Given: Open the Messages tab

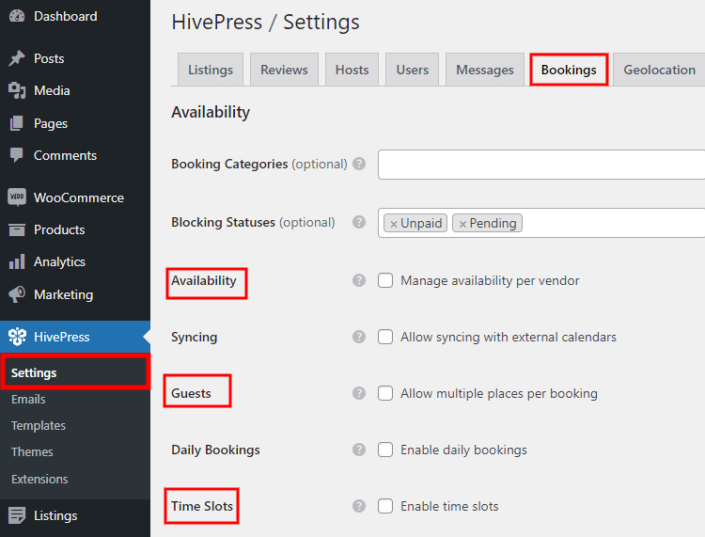Looking at the screenshot, I should 485,70.
